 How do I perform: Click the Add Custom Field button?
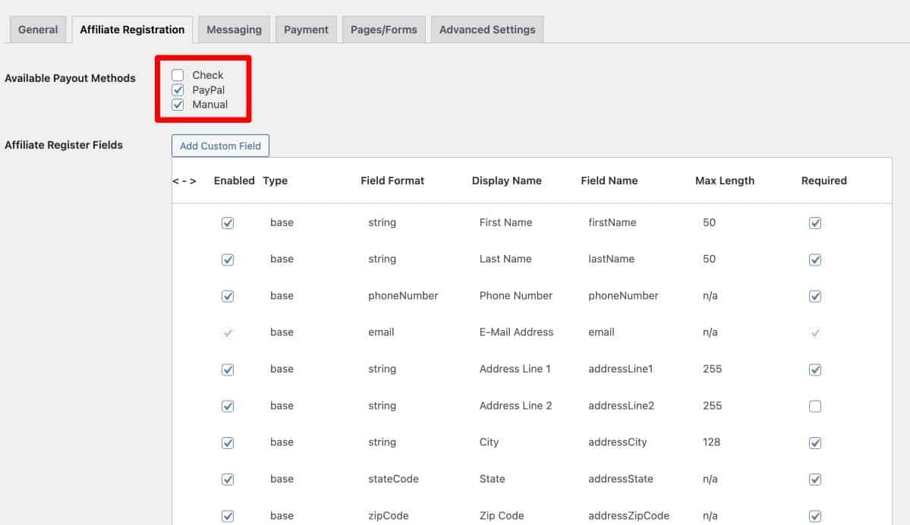pyautogui.click(x=221, y=146)
